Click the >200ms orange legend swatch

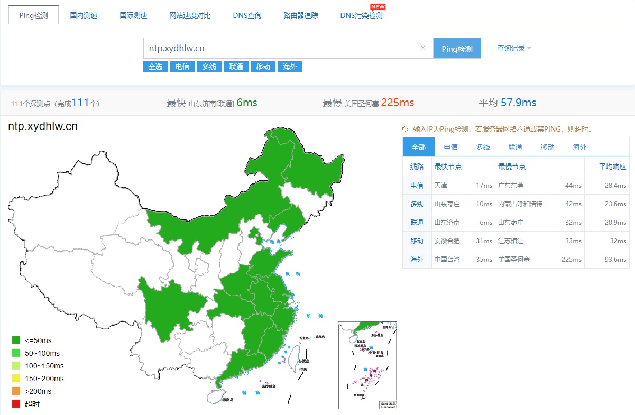[16, 391]
